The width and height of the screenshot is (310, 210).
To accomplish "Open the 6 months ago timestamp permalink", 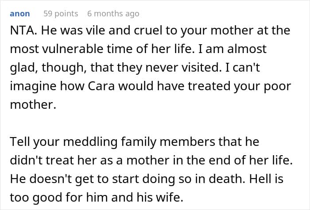I will click(x=113, y=14).
